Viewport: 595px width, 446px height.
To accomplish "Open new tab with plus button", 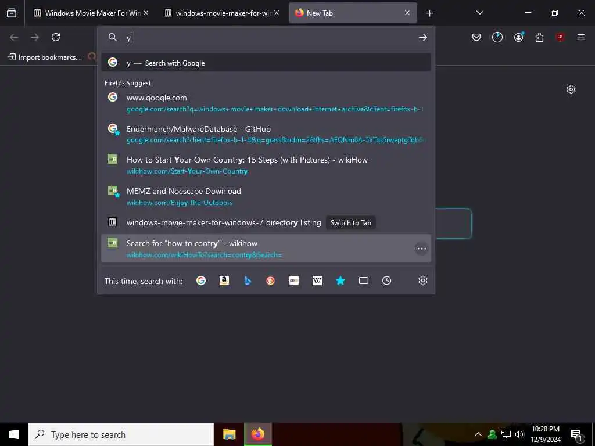I will tap(429, 13).
